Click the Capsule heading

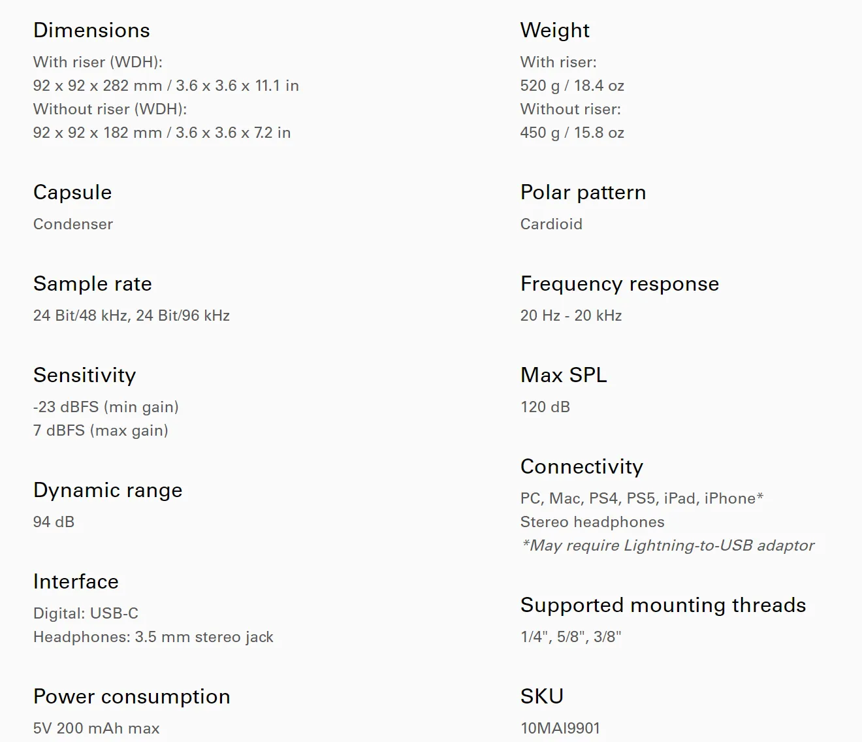click(x=72, y=193)
